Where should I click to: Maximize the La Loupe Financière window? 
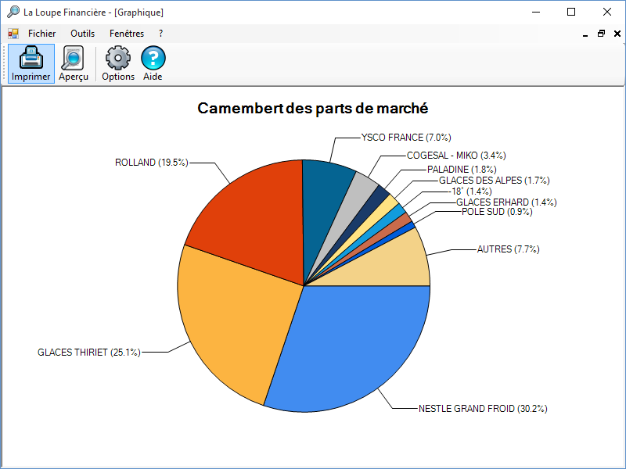pos(571,12)
